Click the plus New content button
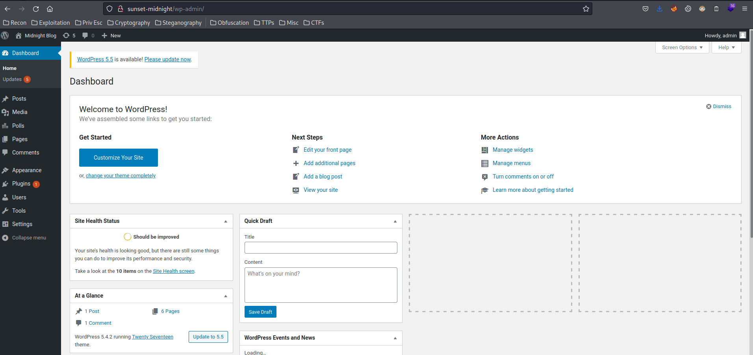This screenshot has width=753, height=355. pos(111,35)
